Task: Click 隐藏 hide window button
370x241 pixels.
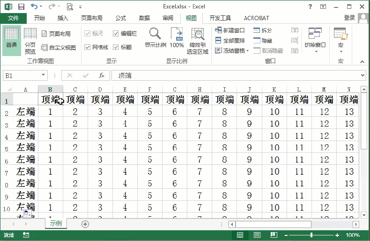Action: click(263, 41)
